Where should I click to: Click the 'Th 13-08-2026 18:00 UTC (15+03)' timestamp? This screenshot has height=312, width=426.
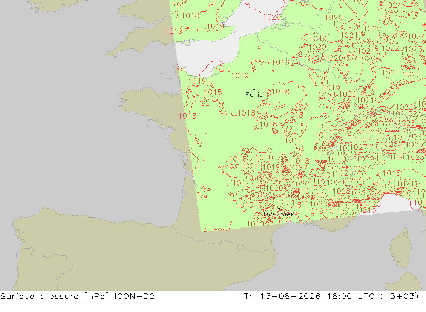(331, 296)
